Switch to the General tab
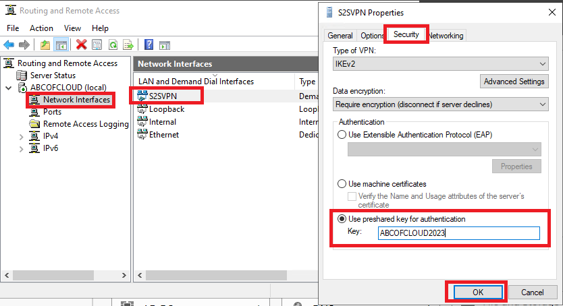Screen dimensions: 563x306 point(340,36)
